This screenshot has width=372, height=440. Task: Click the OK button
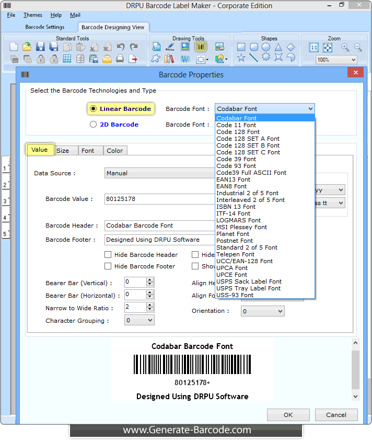[288, 415]
